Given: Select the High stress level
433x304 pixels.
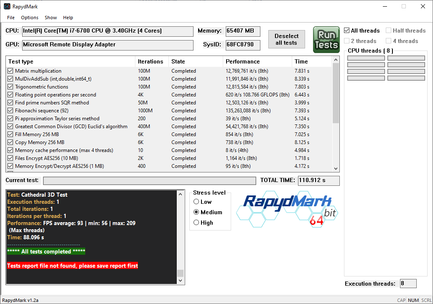Looking at the screenshot, I should point(196,223).
